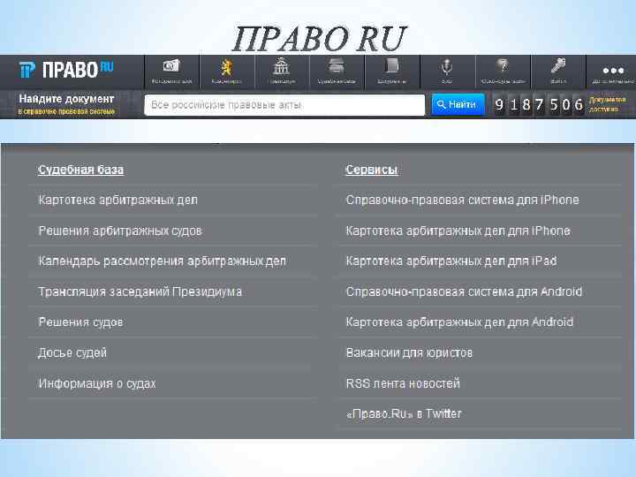The width and height of the screenshot is (636, 477).
Task: Click the microphone icon in navigation bar
Action: pyautogui.click(x=447, y=67)
